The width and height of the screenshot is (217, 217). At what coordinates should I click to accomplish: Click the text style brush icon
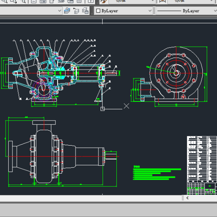(x=103, y=1)
